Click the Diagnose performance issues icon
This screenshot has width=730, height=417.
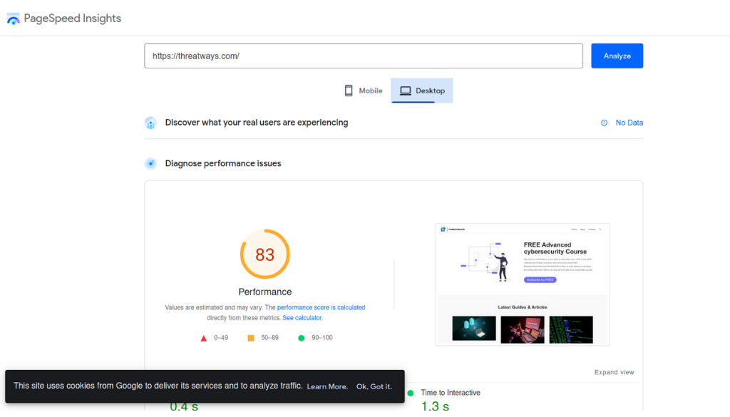pos(150,163)
